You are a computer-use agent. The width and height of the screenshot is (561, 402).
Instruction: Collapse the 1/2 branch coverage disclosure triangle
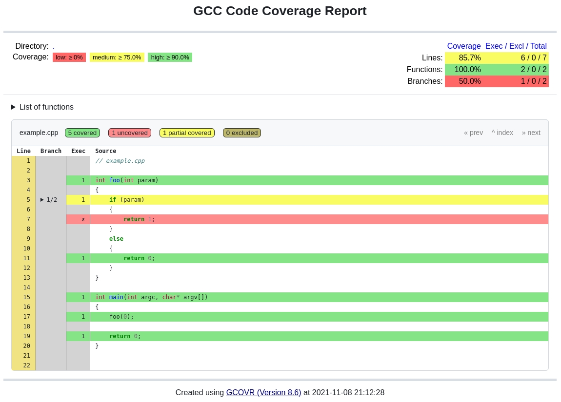[42, 200]
